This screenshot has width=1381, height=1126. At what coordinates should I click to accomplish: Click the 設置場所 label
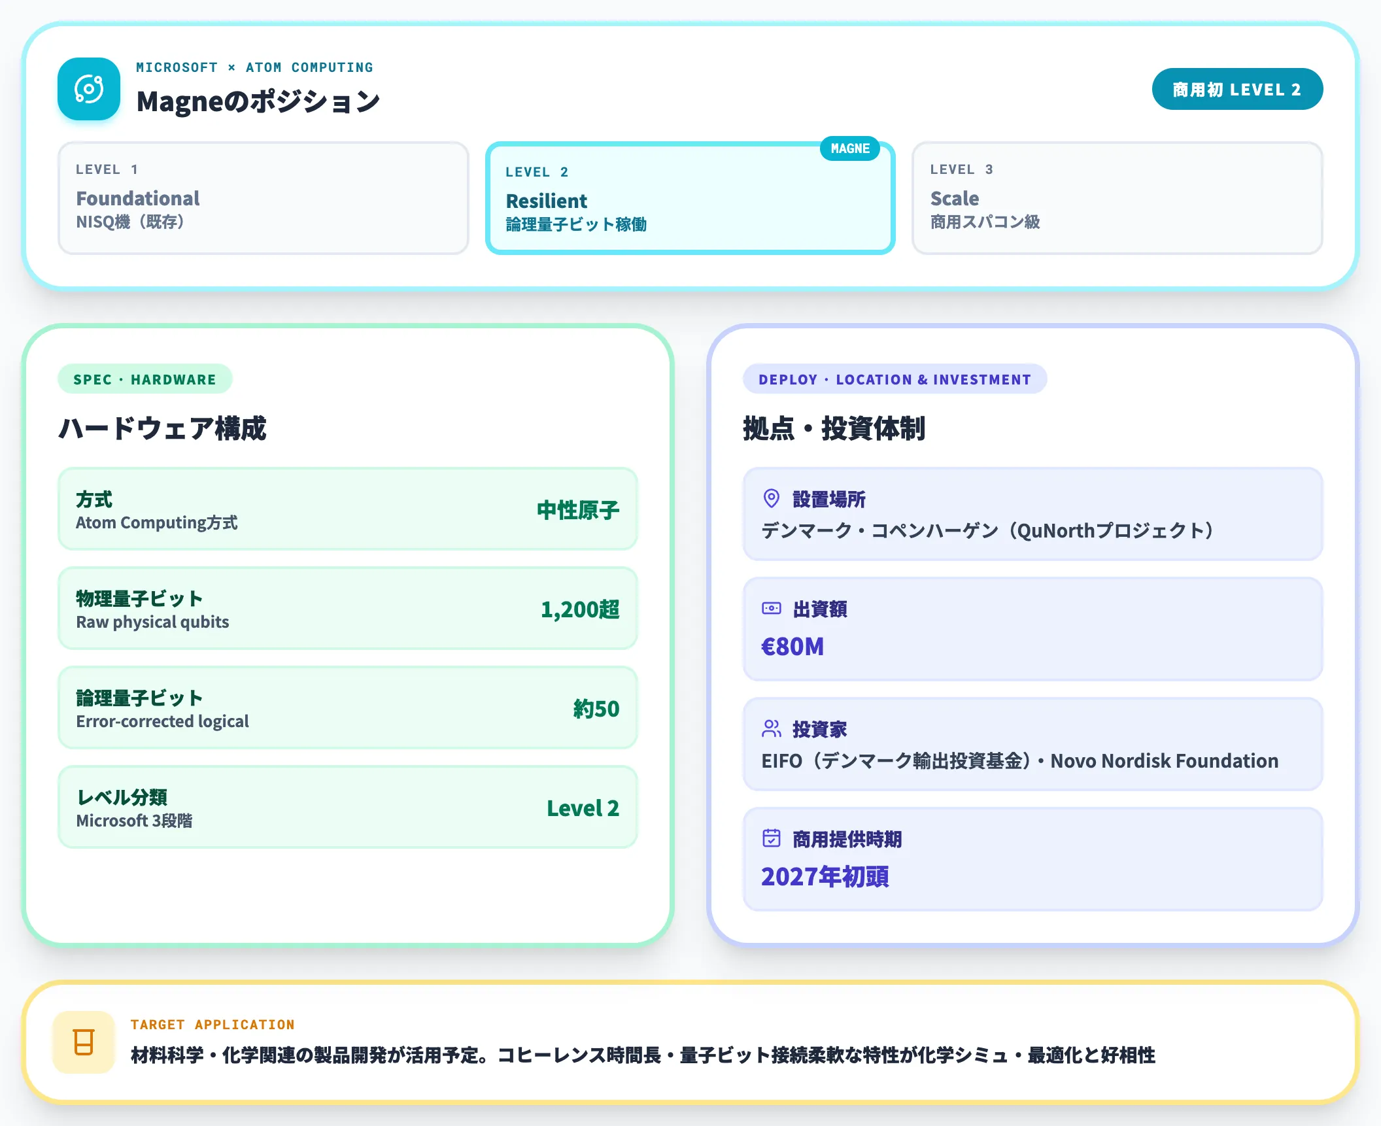point(829,499)
